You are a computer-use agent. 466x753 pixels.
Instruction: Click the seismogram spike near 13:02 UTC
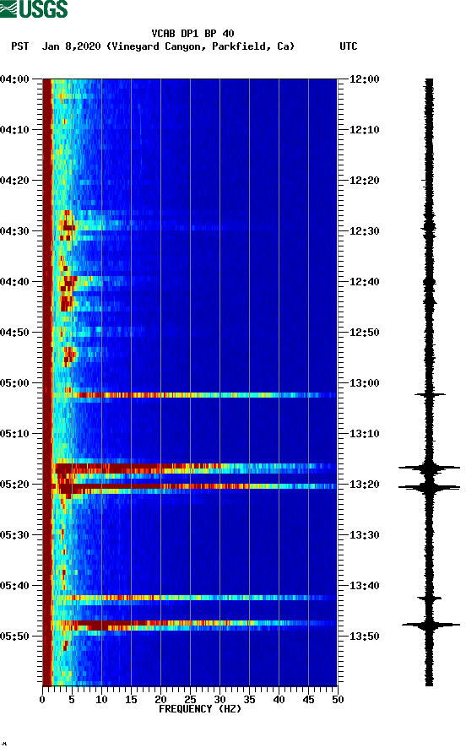tap(430, 395)
